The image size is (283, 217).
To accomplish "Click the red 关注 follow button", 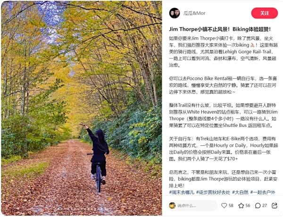I will pos(265,13).
